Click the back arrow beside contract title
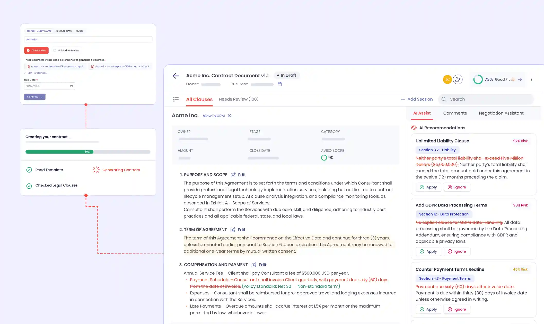Screen dimensions: 544x324 pyautogui.click(x=176, y=76)
